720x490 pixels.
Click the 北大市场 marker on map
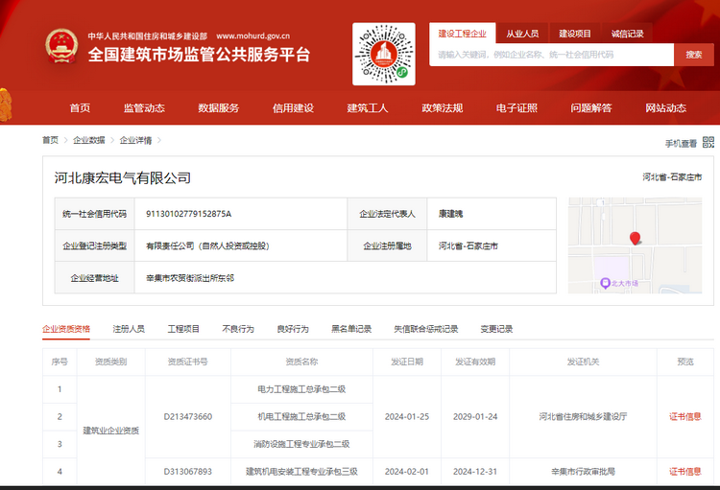pyautogui.click(x=619, y=283)
